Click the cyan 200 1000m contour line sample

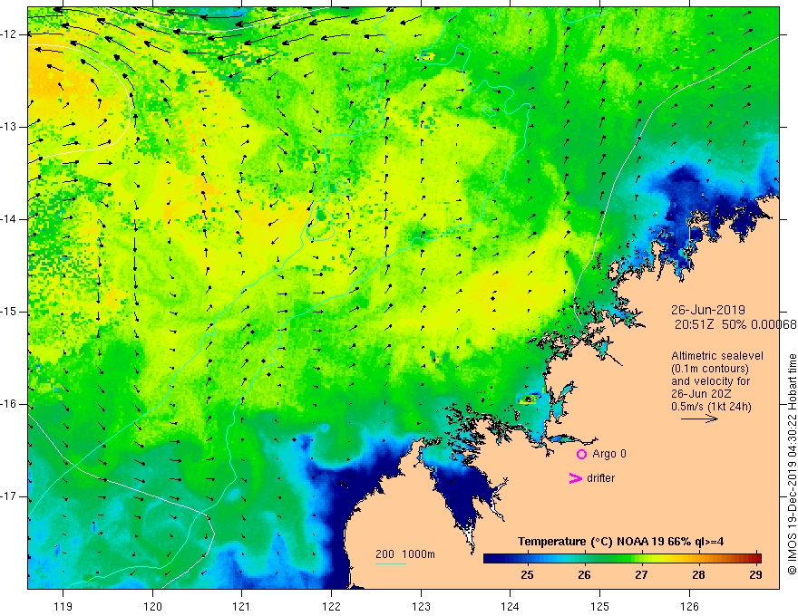[390, 563]
